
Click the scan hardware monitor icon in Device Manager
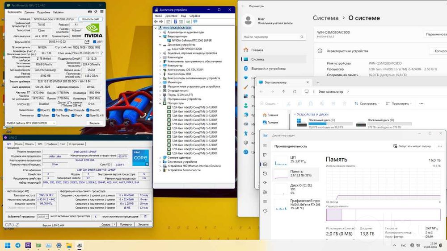pos(195,21)
